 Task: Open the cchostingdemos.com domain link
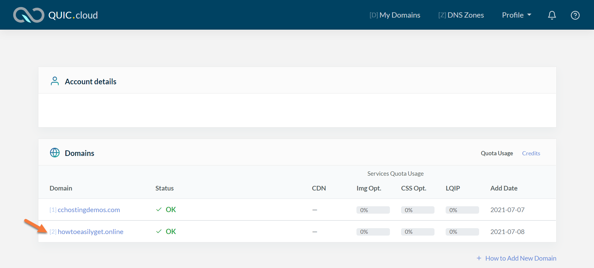click(89, 210)
